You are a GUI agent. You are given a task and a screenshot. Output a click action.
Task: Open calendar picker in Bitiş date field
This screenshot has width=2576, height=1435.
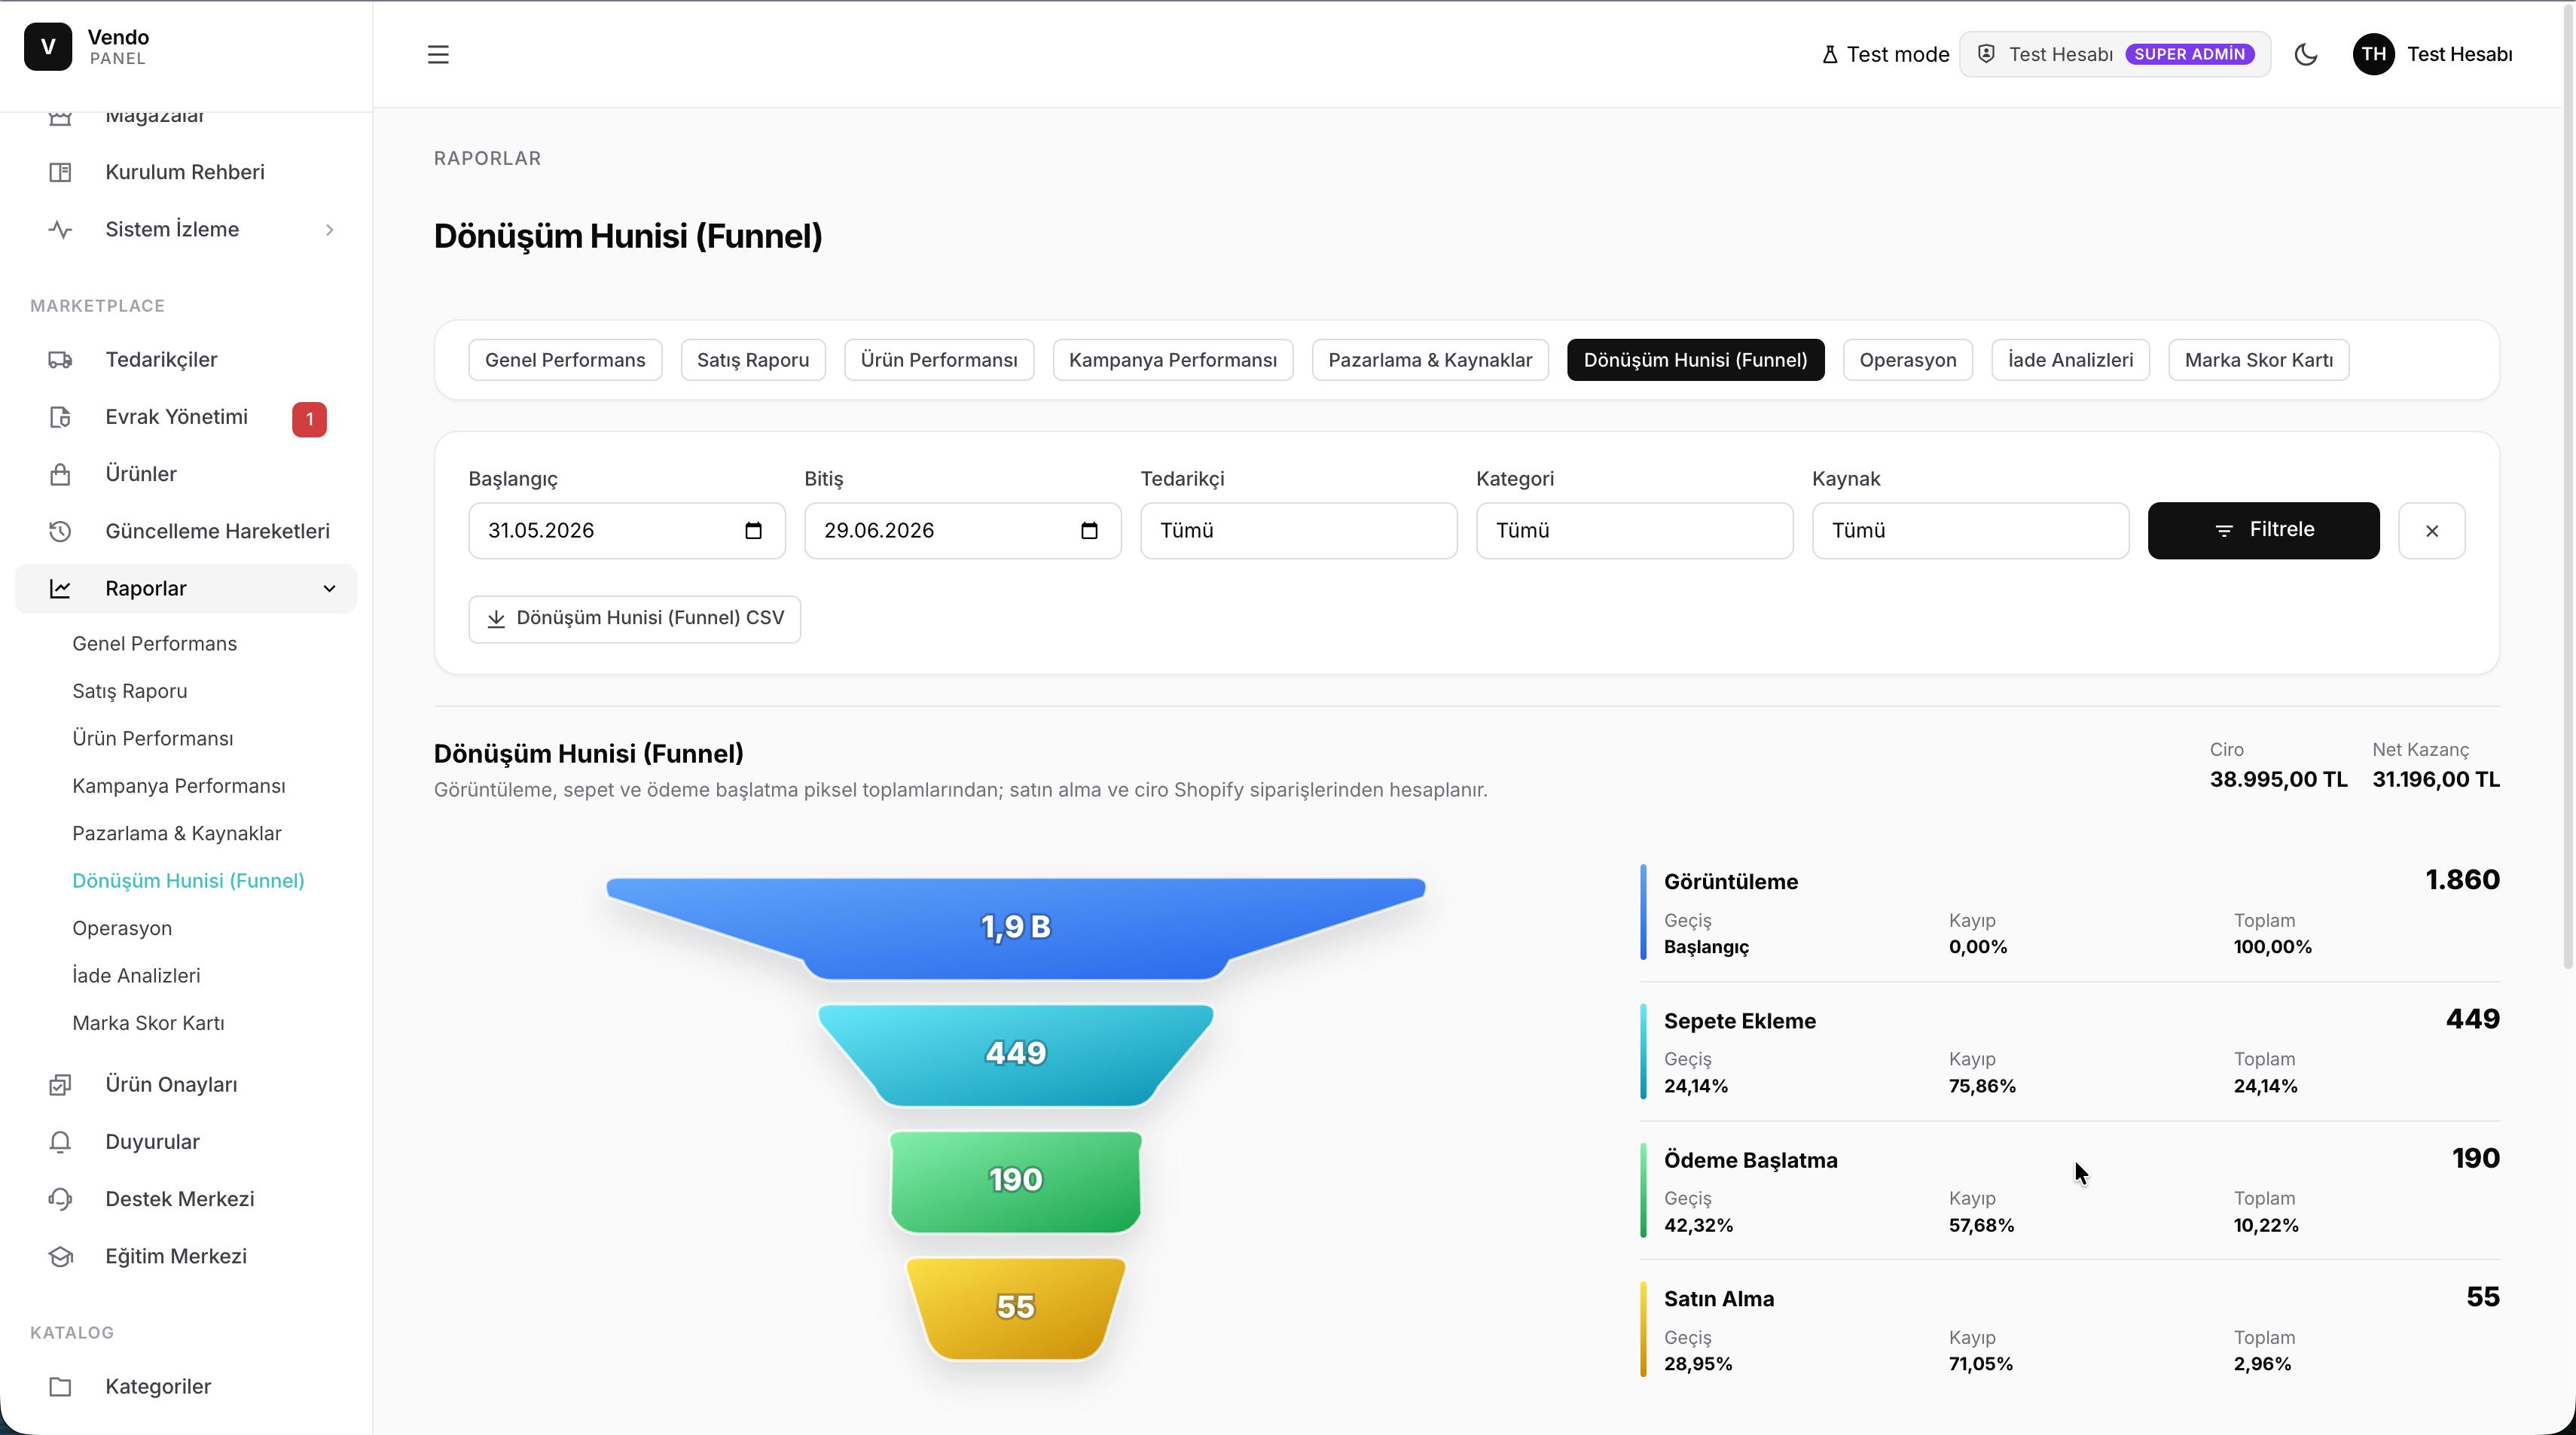pyautogui.click(x=1089, y=531)
